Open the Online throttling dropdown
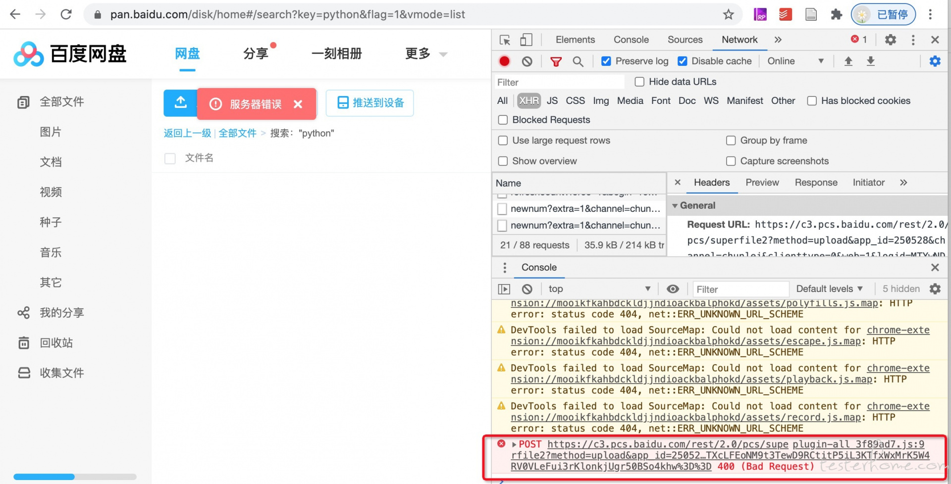Image resolution: width=951 pixels, height=484 pixels. (795, 61)
